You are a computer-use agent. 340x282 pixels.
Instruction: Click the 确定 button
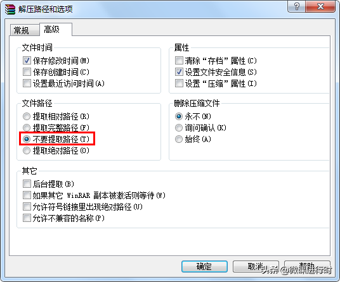pos(204,266)
